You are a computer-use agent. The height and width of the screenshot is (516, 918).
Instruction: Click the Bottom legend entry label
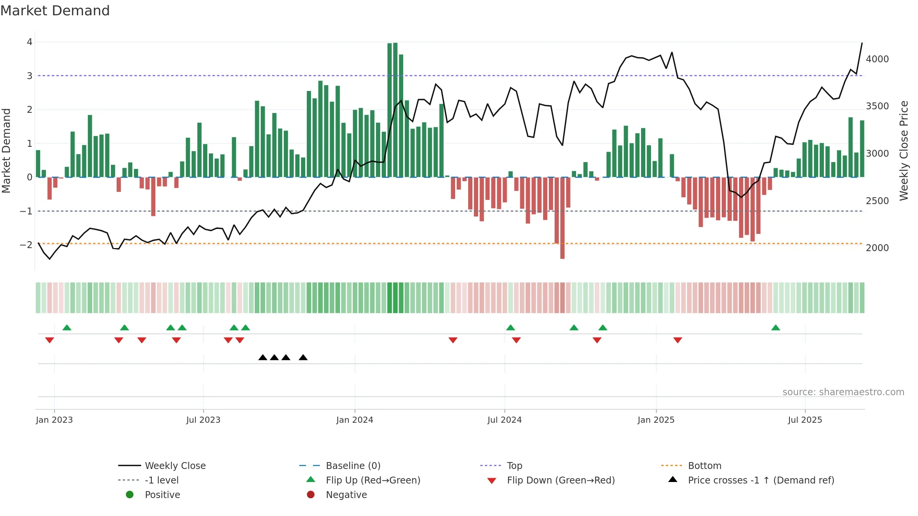705,466
